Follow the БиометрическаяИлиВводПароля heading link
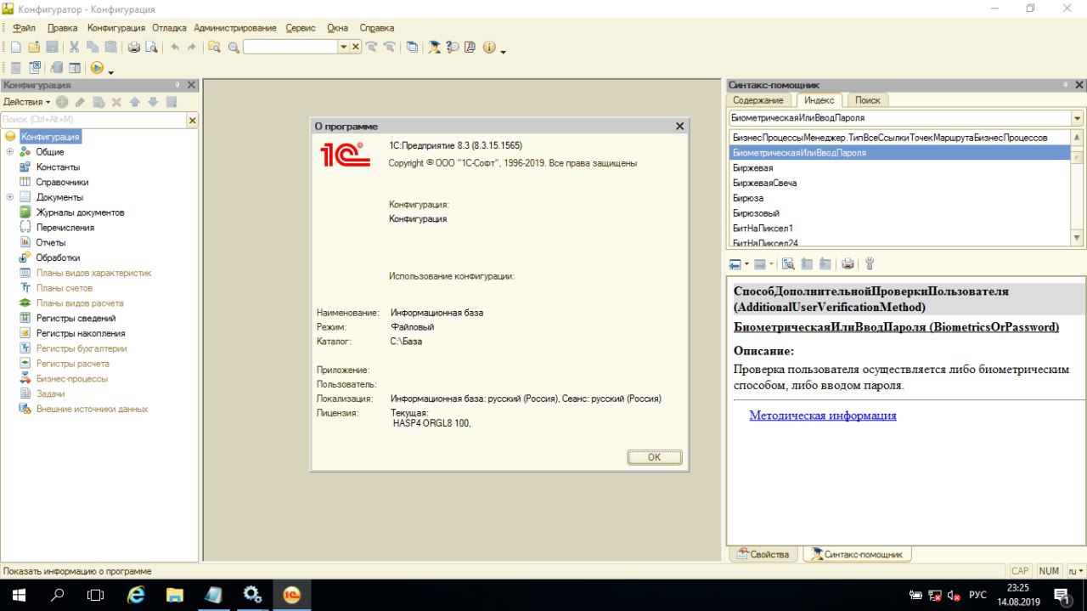Image resolution: width=1087 pixels, height=611 pixels. 896,327
